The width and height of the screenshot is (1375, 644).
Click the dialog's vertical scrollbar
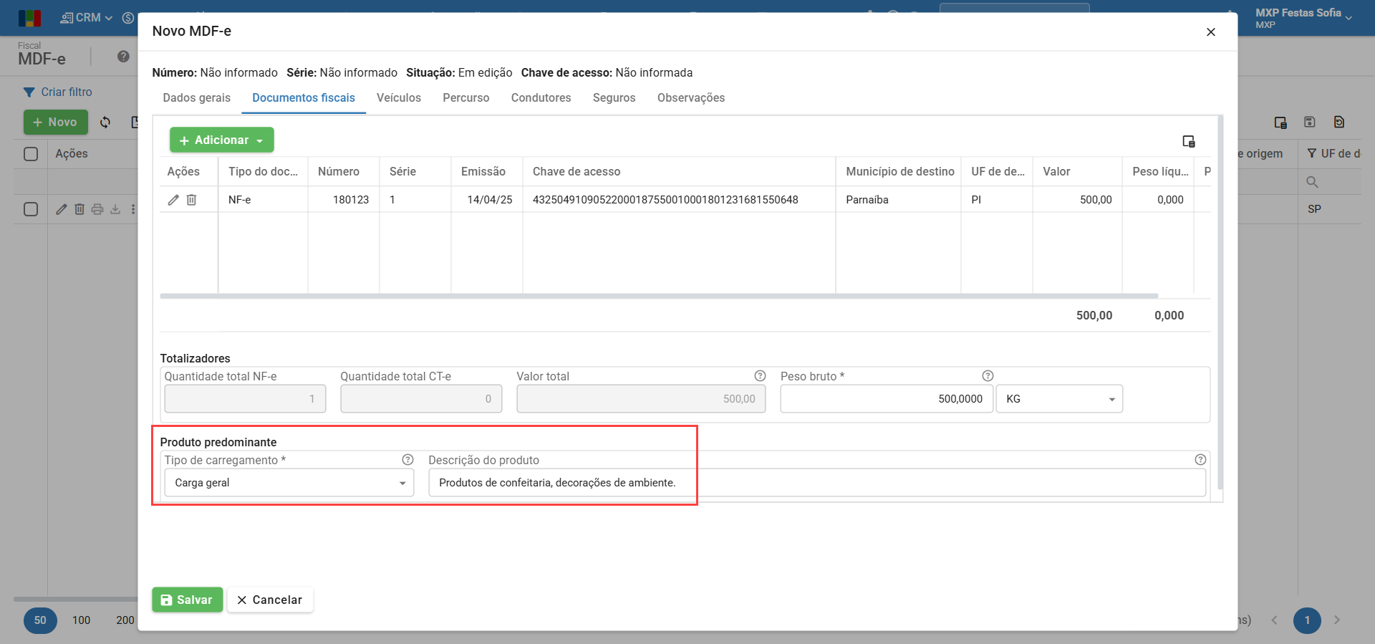[1220, 302]
